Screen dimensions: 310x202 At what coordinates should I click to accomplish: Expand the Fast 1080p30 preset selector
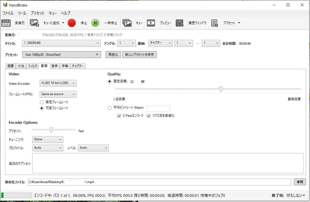(x=61, y=55)
